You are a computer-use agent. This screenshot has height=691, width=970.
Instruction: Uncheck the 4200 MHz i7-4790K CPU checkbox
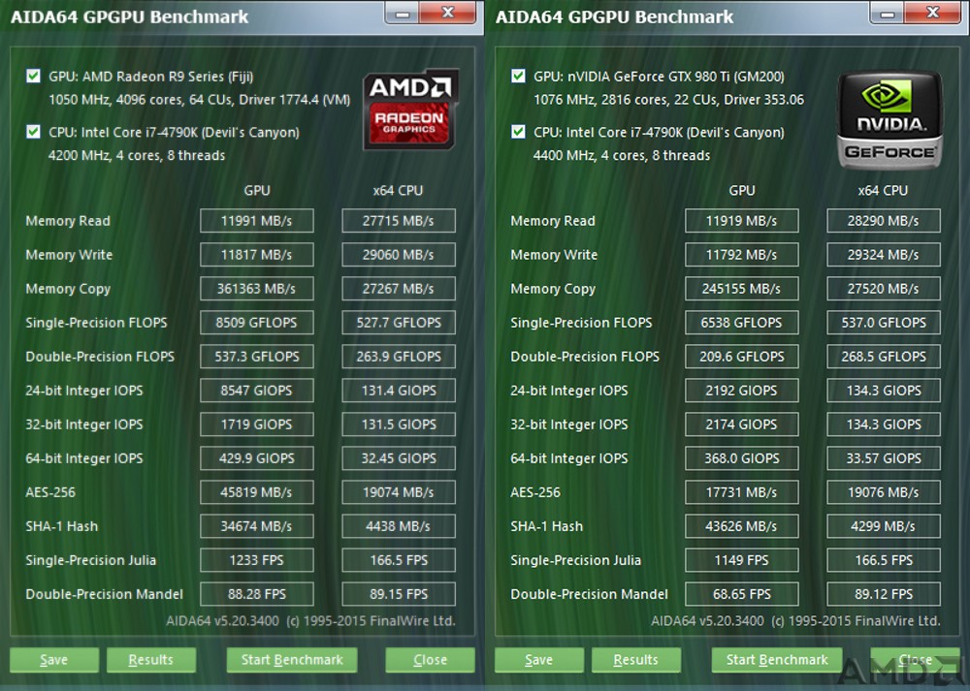pyautogui.click(x=33, y=132)
